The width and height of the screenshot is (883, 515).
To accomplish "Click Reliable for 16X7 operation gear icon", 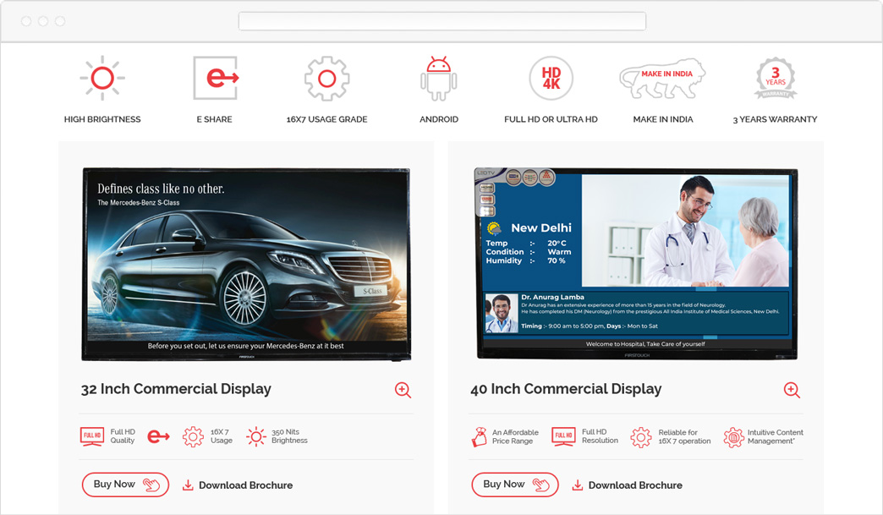I will click(641, 437).
